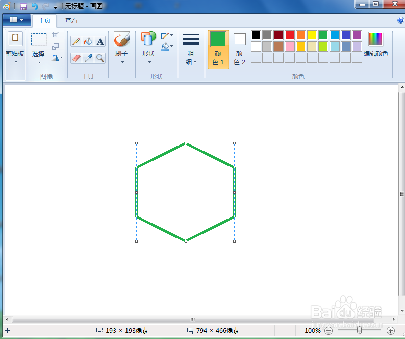Click the Save icon in quick access toolbar

pos(23,6)
